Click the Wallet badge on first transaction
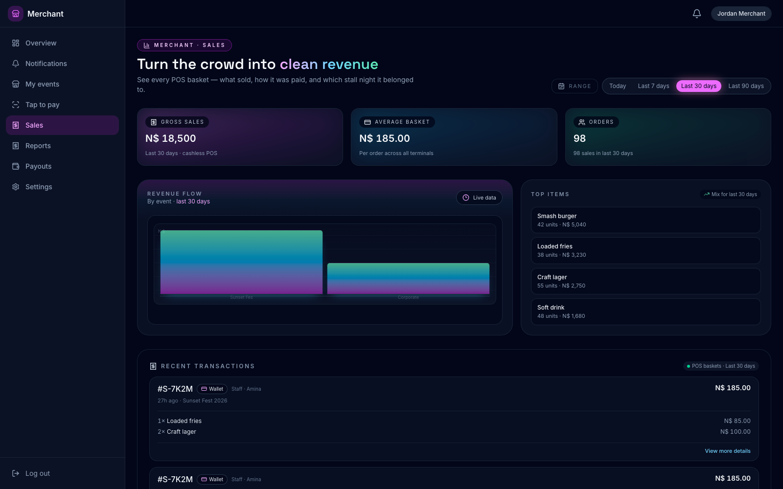Screen dimensions: 783x489 point(212,389)
